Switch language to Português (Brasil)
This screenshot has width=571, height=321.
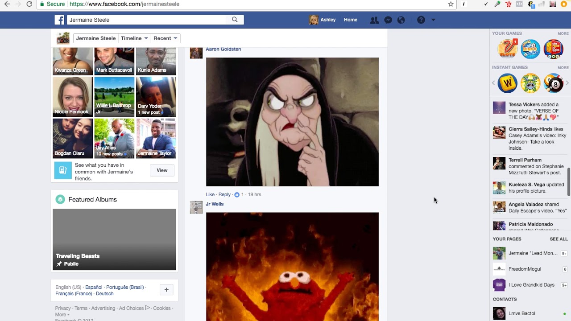(x=125, y=288)
